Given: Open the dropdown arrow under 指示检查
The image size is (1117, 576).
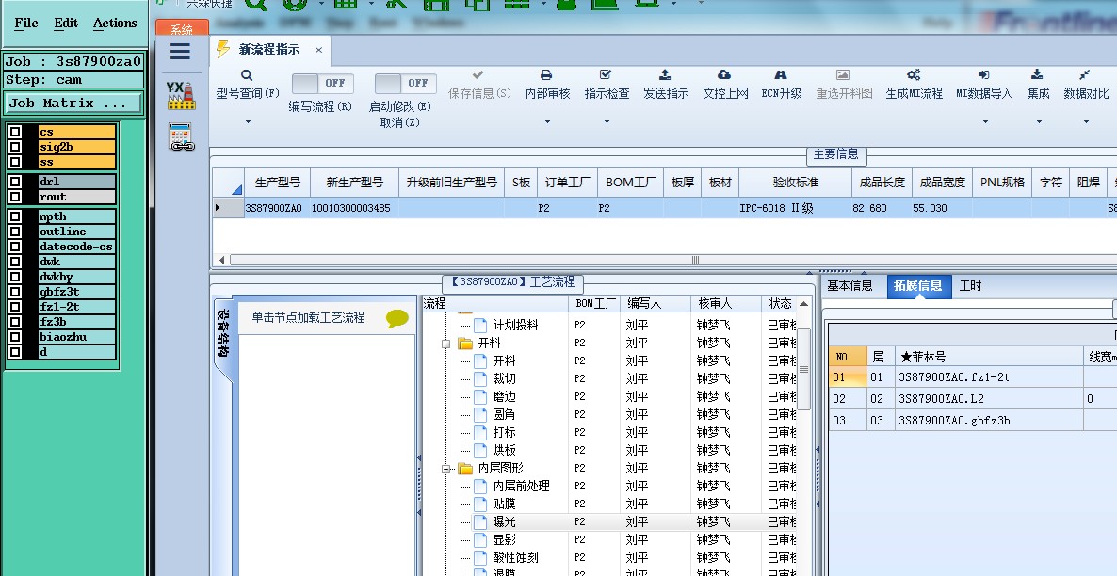Looking at the screenshot, I should pyautogui.click(x=607, y=122).
